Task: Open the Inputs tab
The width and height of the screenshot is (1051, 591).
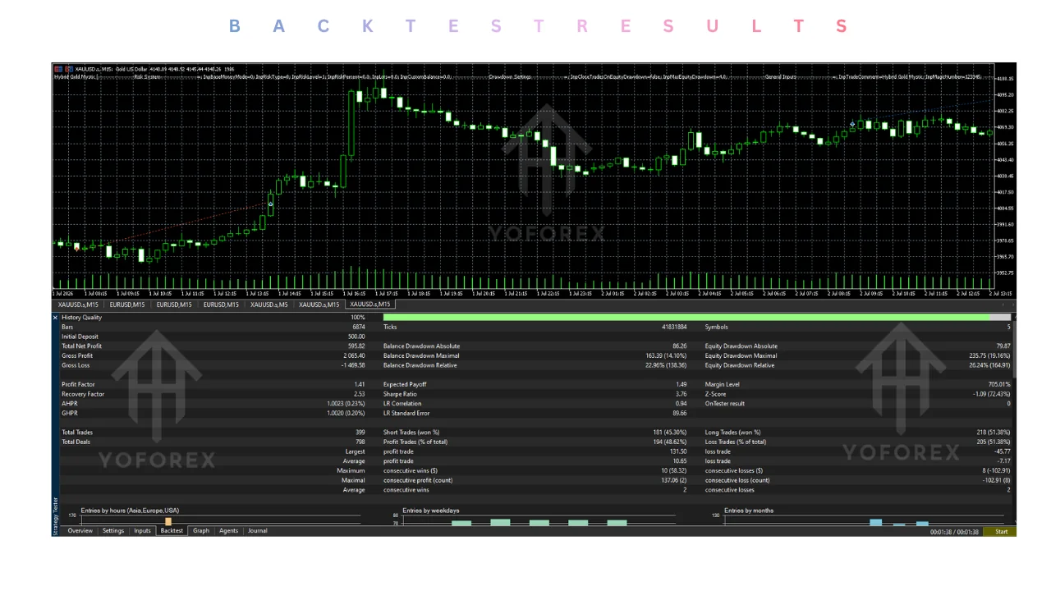Action: pos(142,531)
